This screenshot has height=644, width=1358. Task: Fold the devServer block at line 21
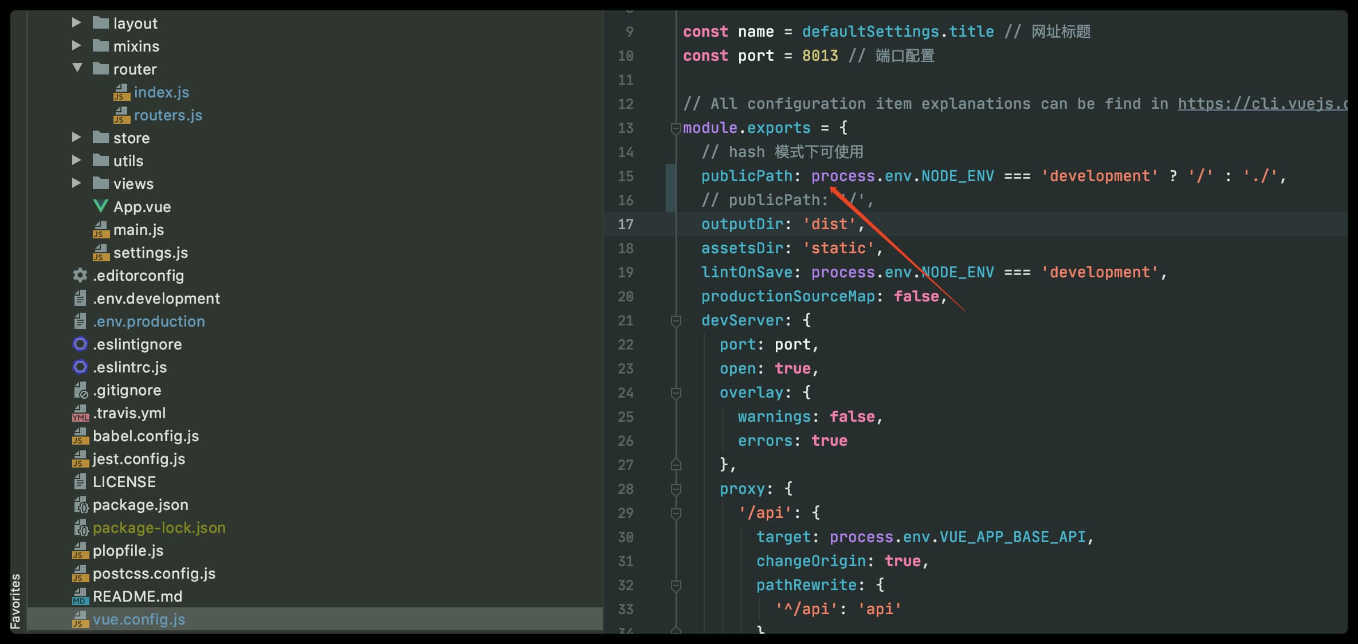(676, 321)
